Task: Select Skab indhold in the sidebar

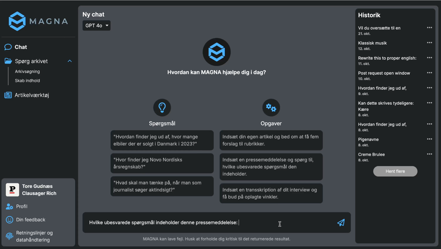Action: coord(27,81)
